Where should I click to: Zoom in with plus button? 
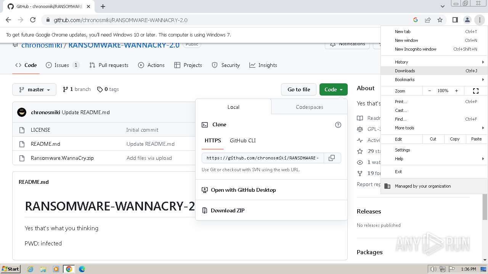456,91
